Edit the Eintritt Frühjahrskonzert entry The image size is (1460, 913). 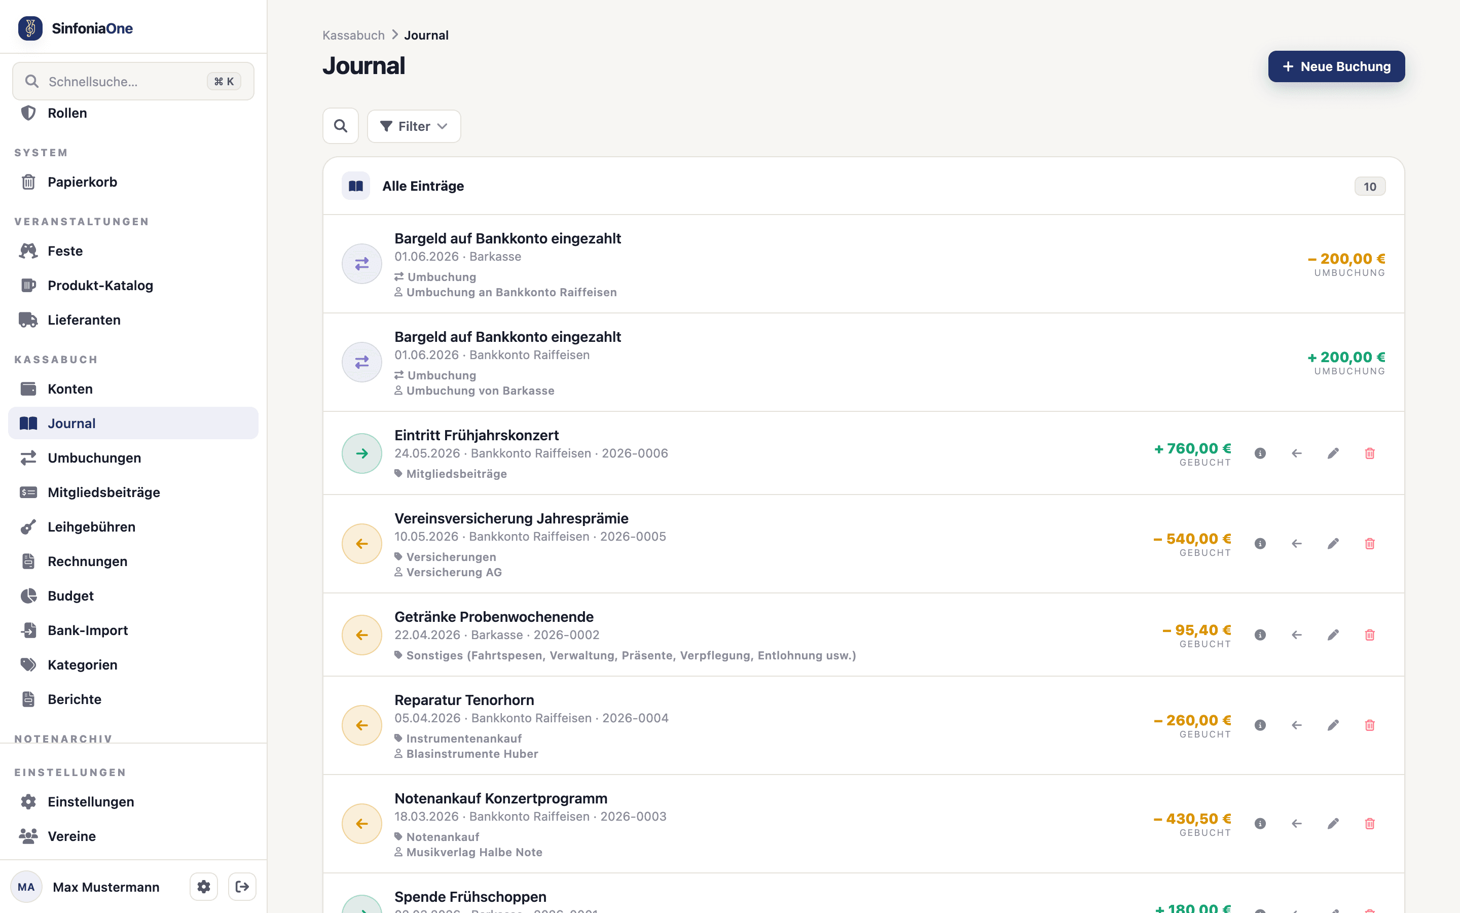pos(1333,453)
